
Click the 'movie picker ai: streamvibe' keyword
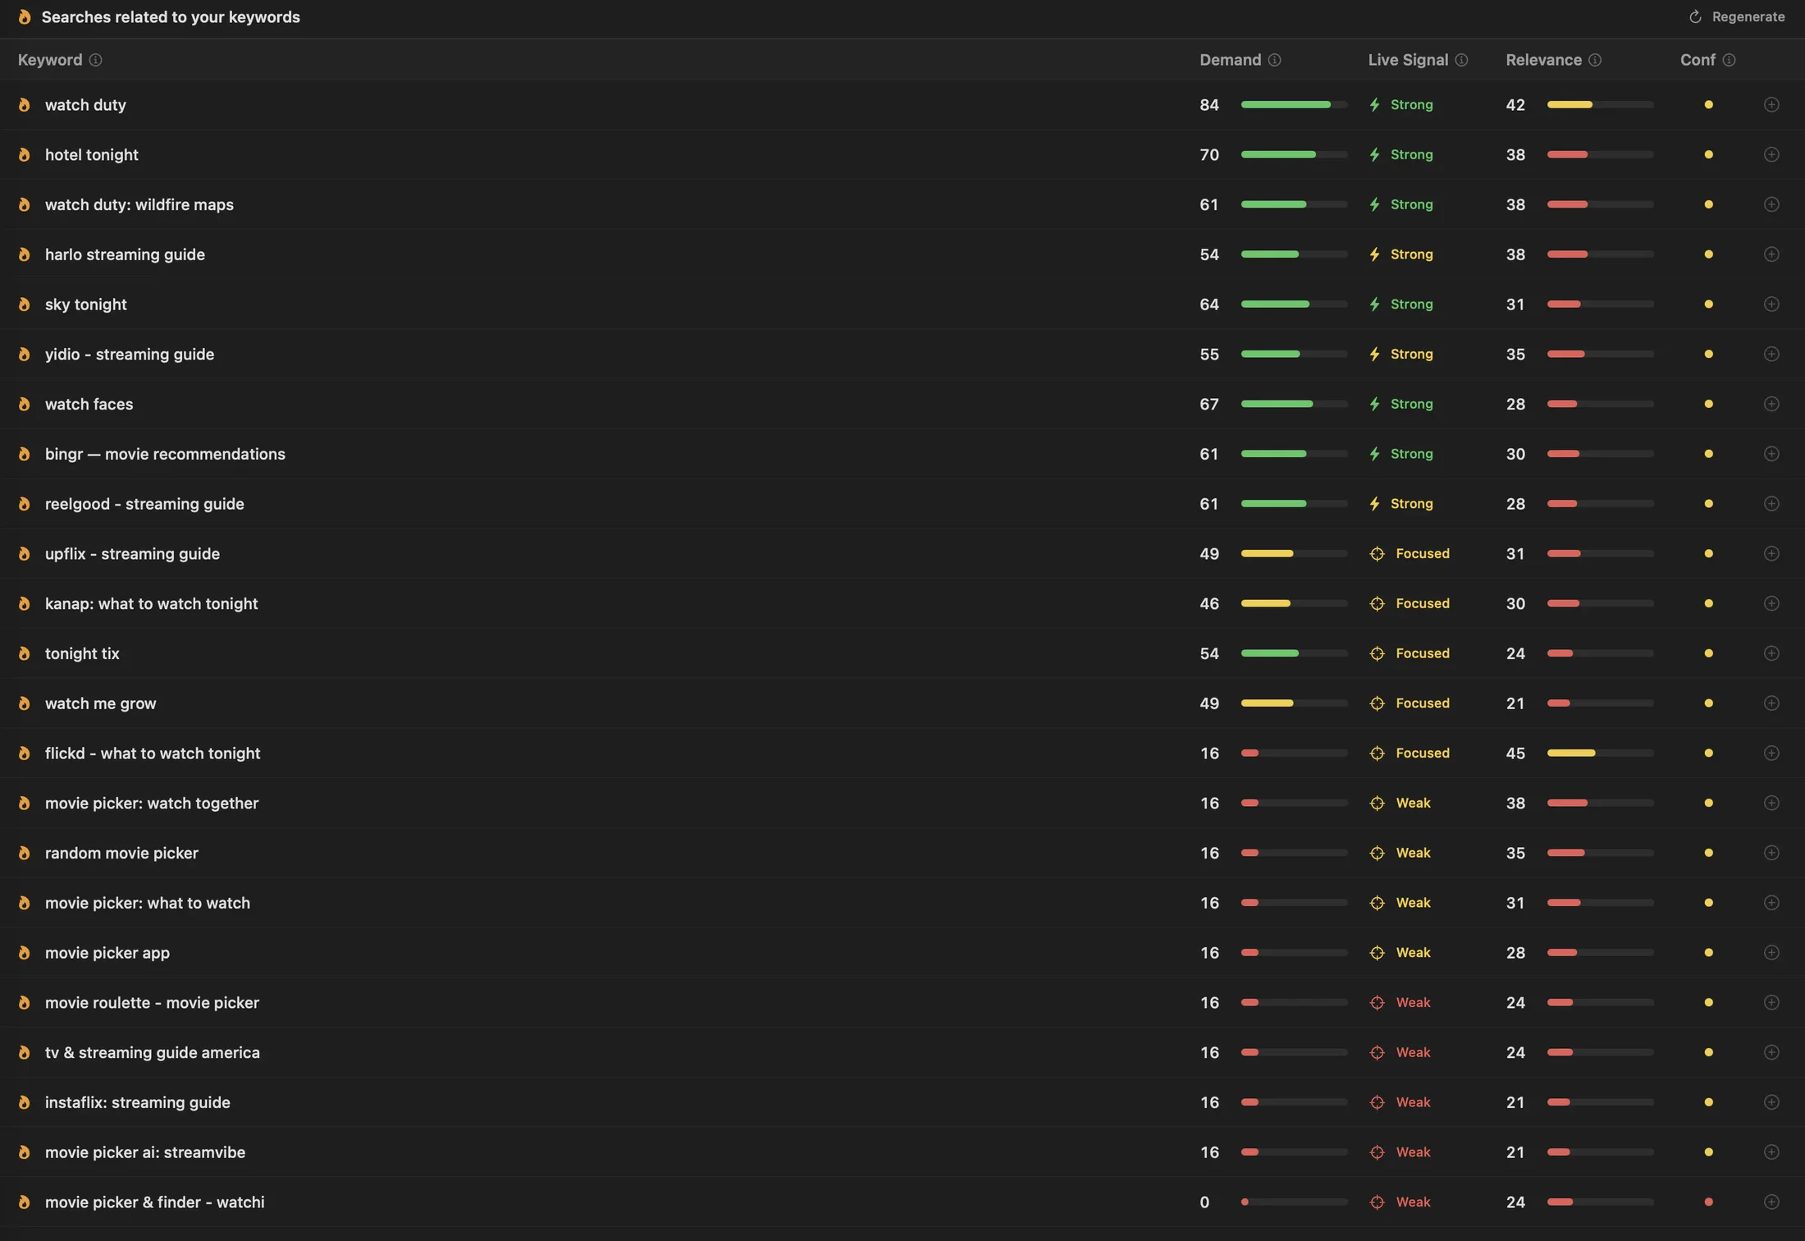[x=145, y=1152]
